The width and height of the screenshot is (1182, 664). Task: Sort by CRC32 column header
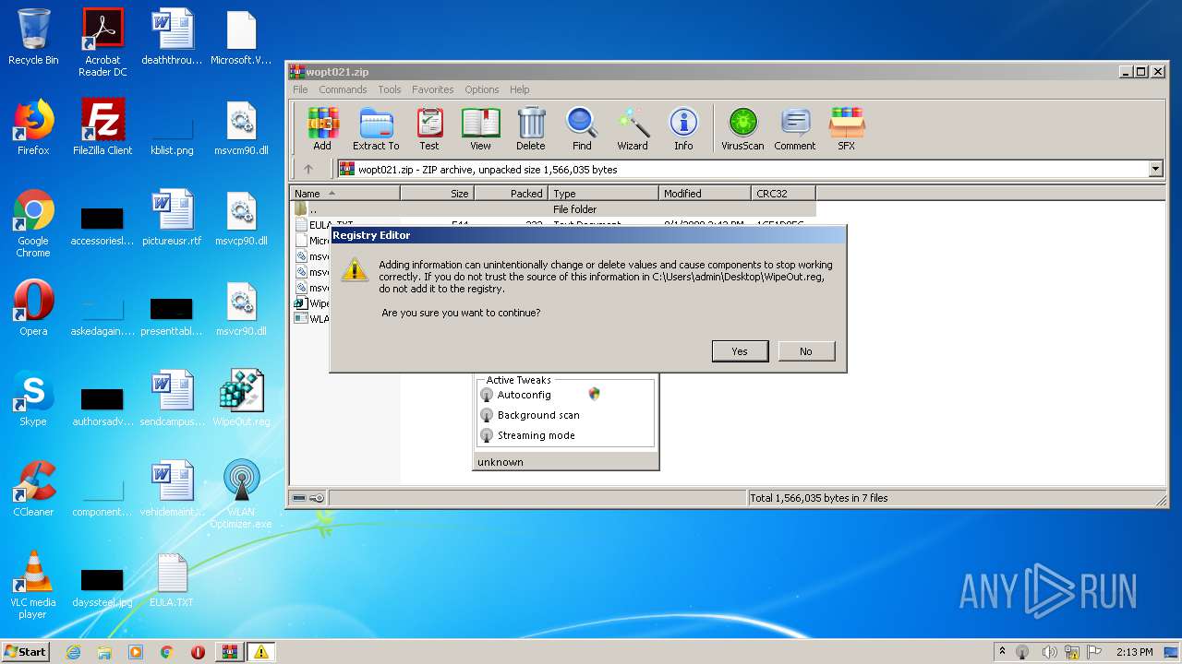click(x=783, y=194)
